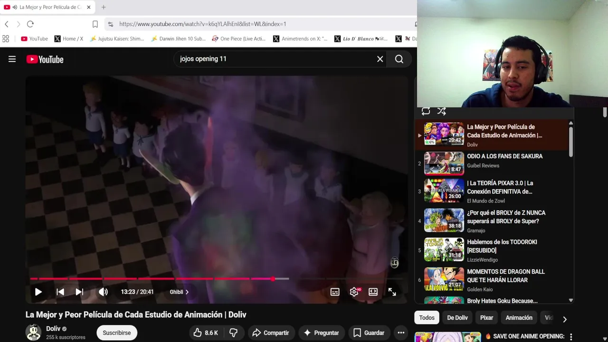The image size is (608, 342).
Task: Switch to theater mode
Action: pos(373,292)
